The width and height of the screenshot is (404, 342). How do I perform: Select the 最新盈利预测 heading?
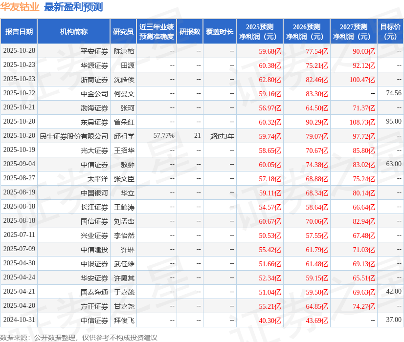click(72, 7)
